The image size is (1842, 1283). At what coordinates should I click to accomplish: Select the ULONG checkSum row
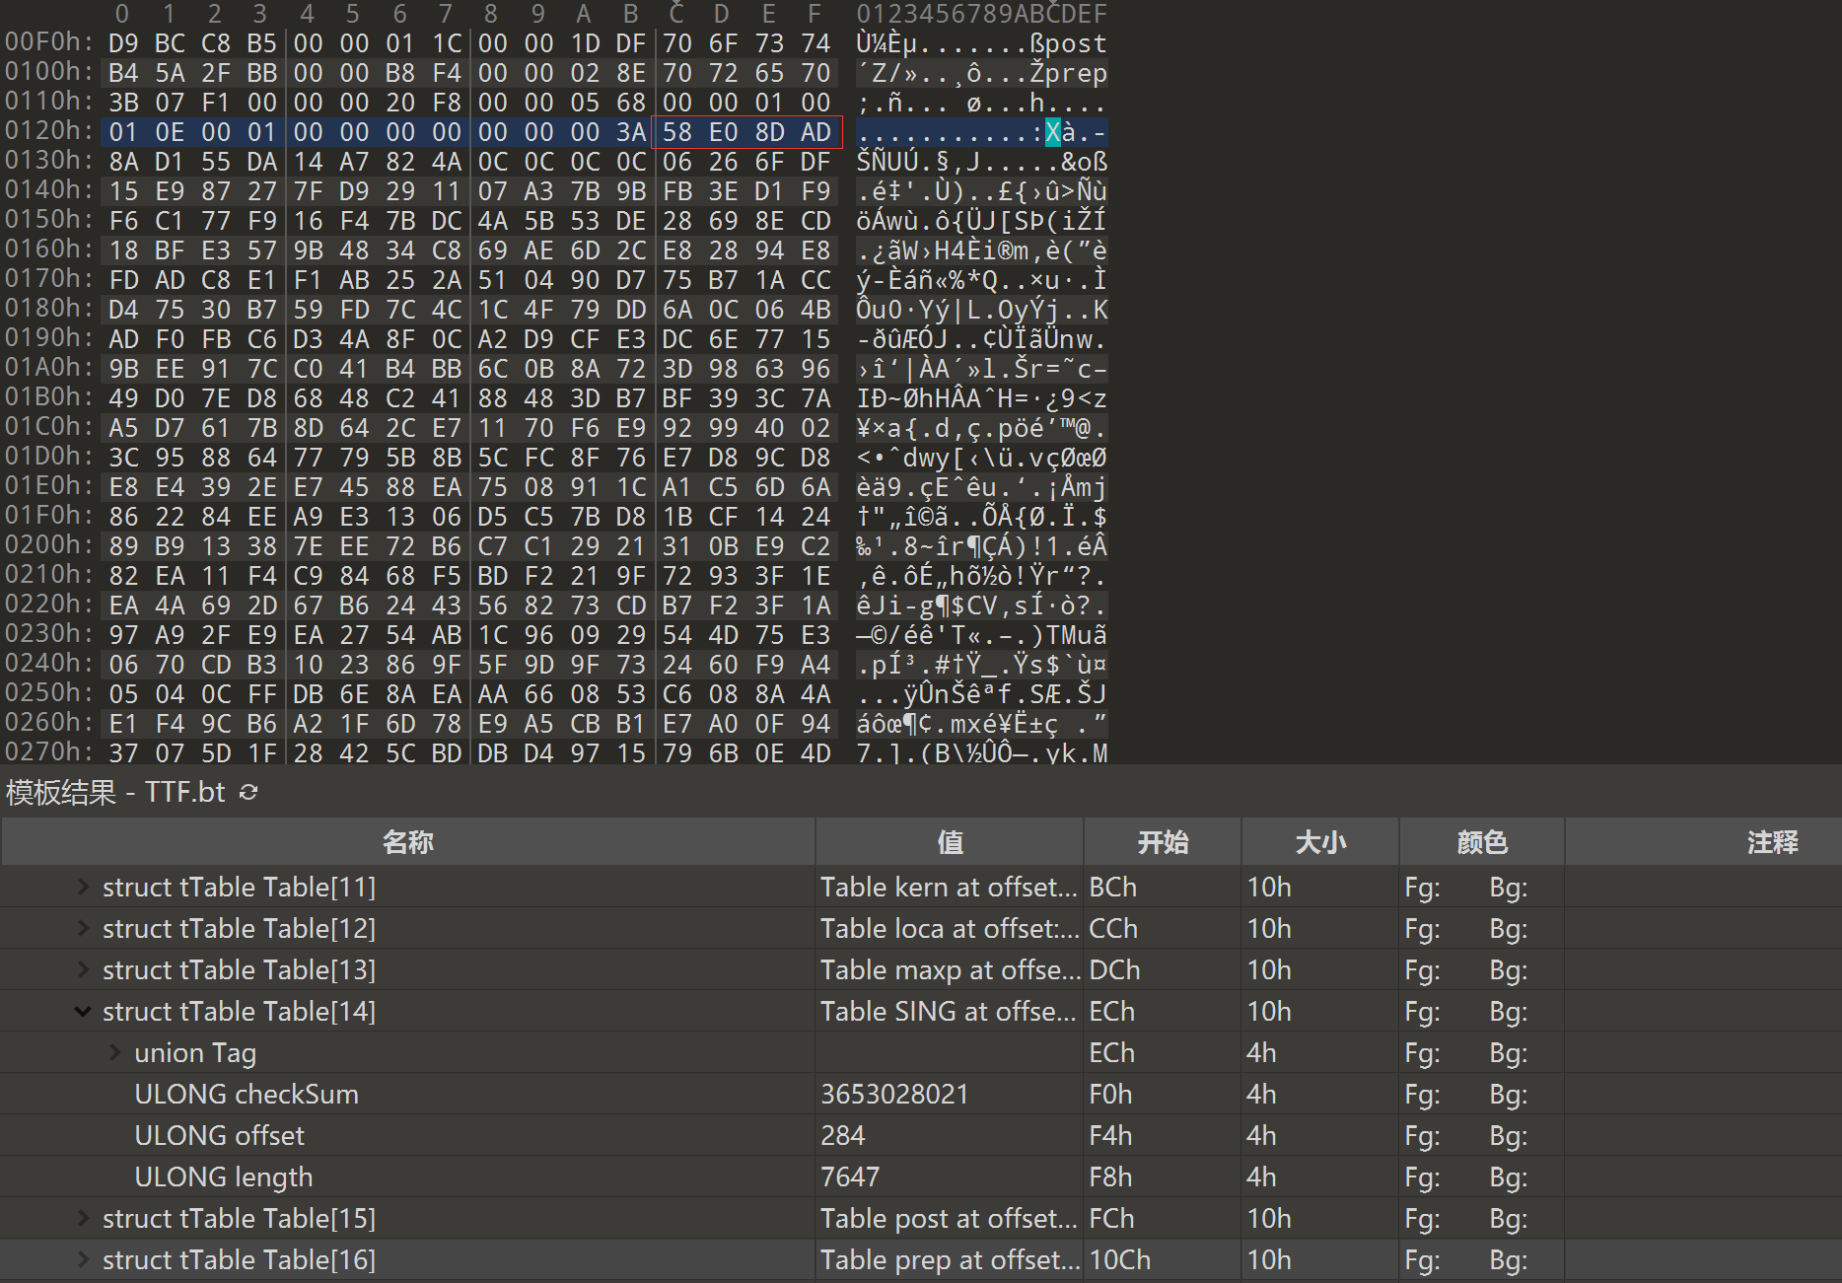(x=921, y=1094)
